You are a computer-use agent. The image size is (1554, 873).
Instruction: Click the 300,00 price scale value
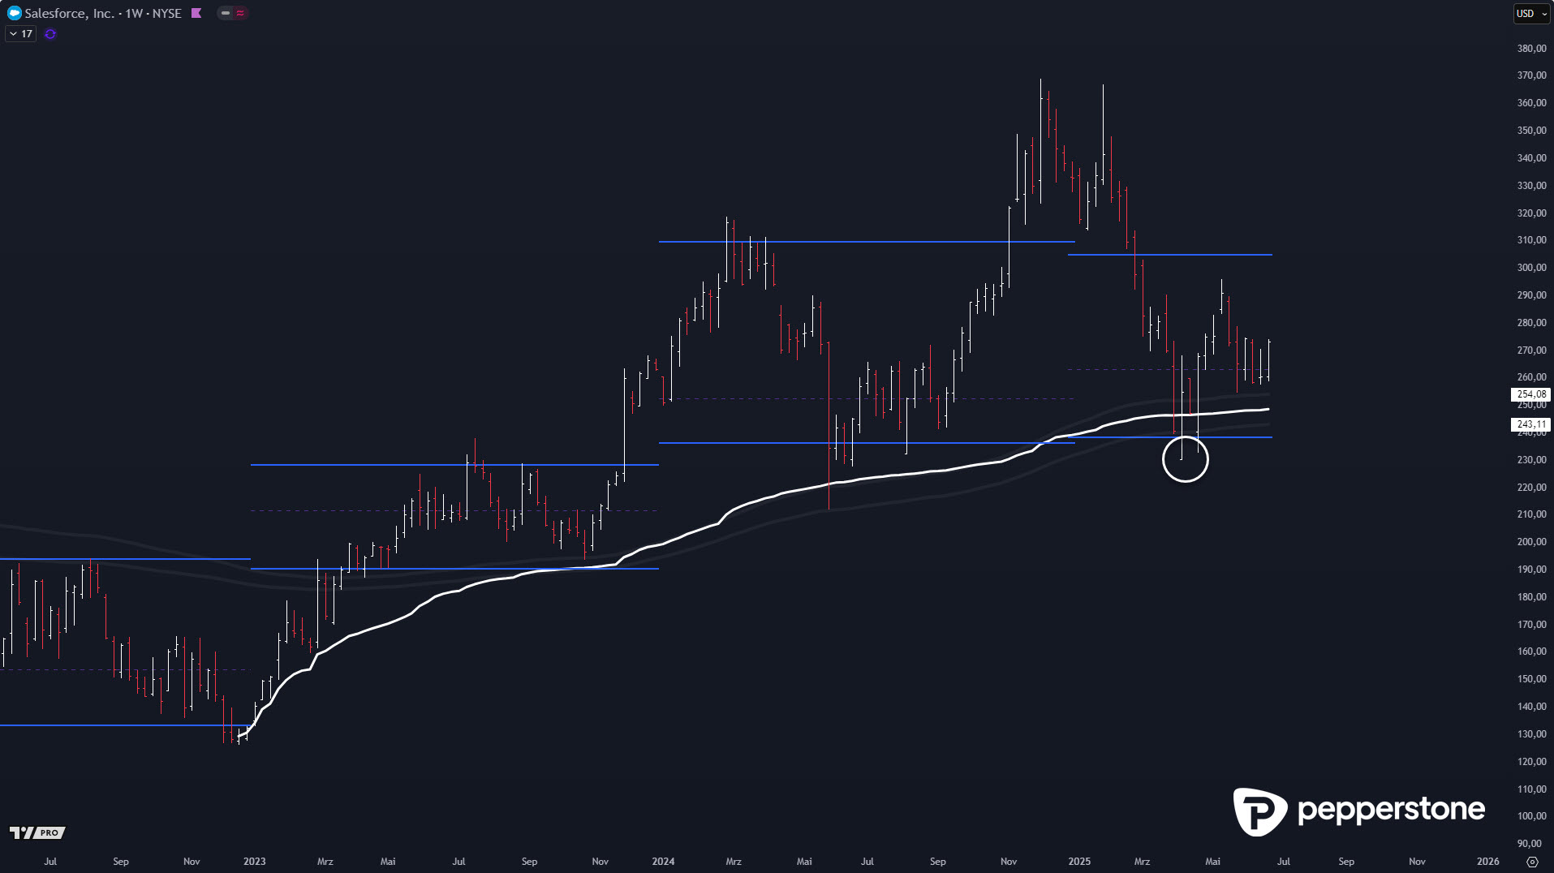pyautogui.click(x=1531, y=268)
